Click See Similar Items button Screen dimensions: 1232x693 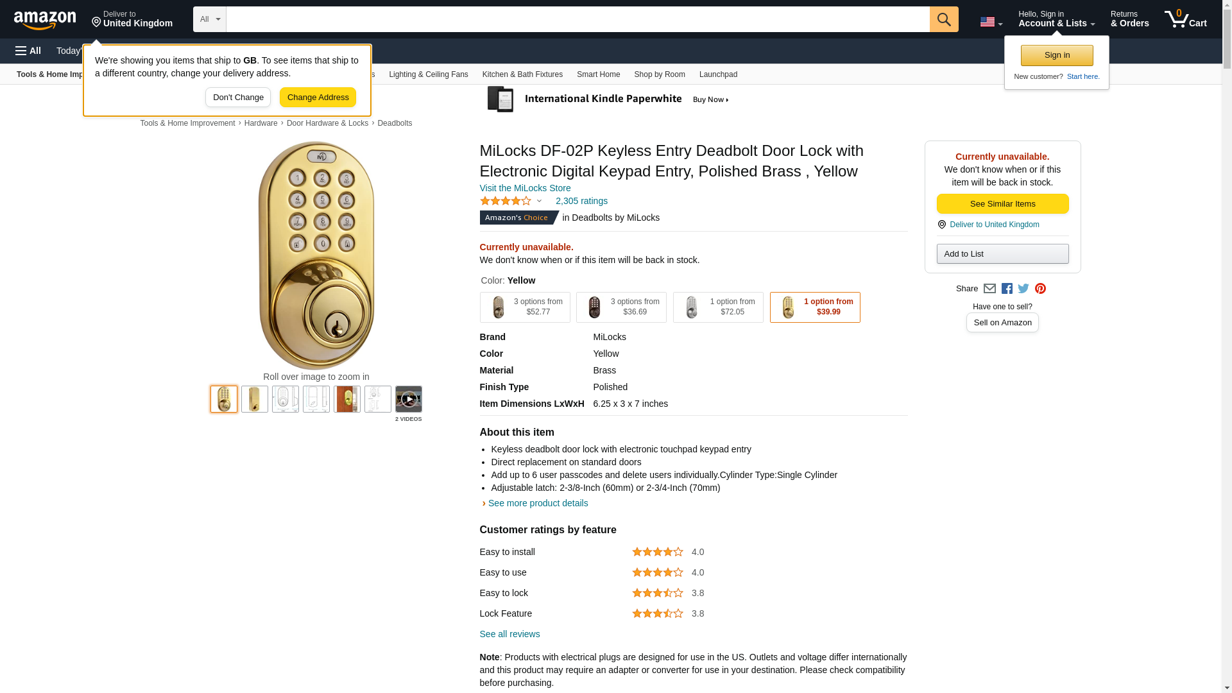pos(1002,204)
